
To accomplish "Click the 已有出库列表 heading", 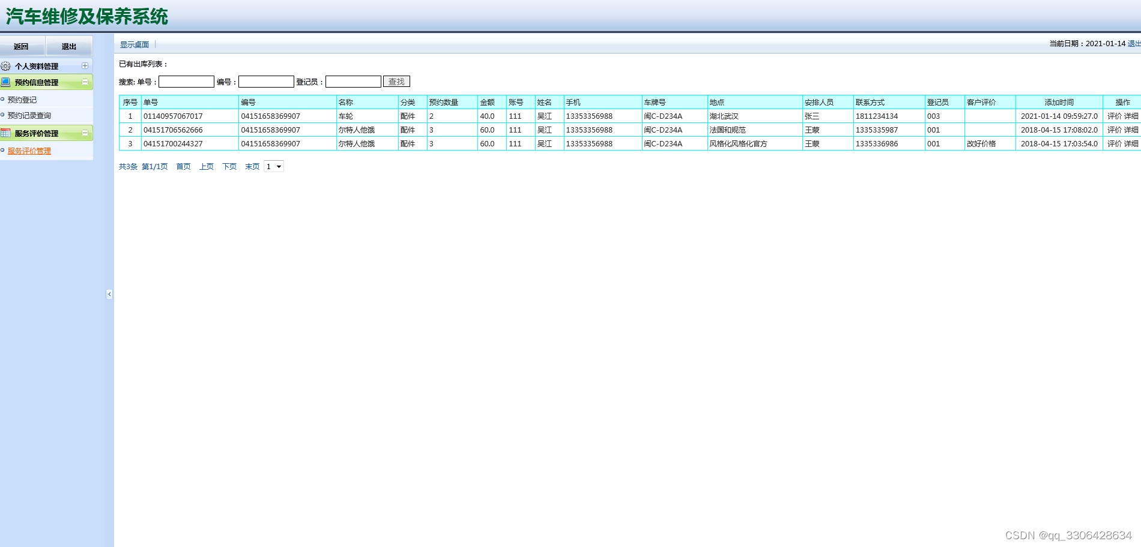I will (143, 64).
